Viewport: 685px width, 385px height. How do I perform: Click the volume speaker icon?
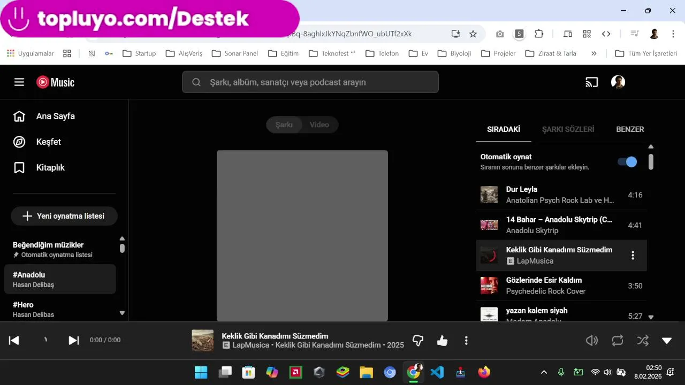coord(591,341)
